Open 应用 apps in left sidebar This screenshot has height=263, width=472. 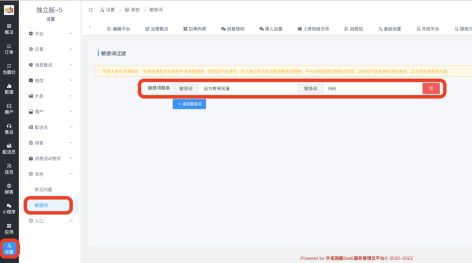(9, 229)
